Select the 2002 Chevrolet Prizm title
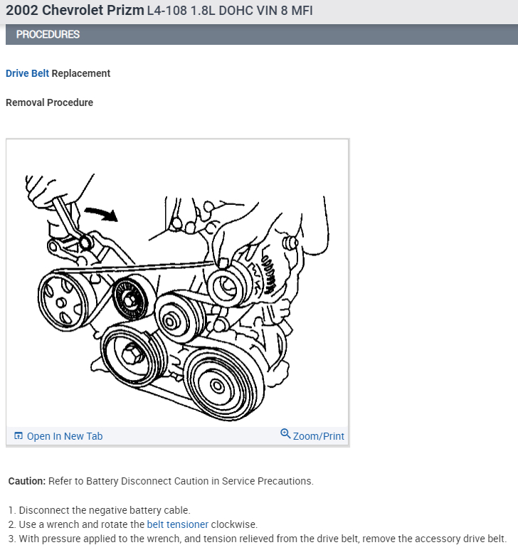Image resolution: width=518 pixels, height=550 pixels. (x=75, y=11)
